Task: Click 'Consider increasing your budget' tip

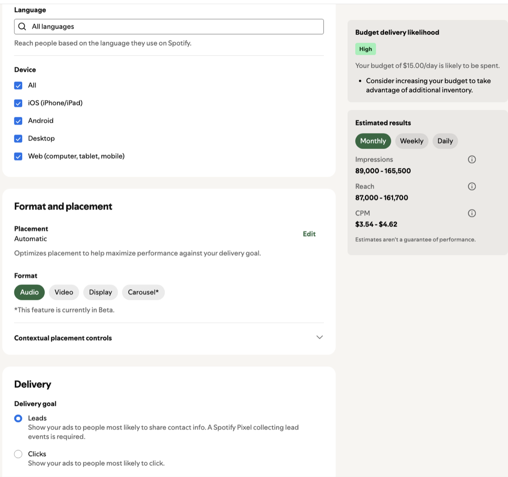Action: pyautogui.click(x=428, y=85)
